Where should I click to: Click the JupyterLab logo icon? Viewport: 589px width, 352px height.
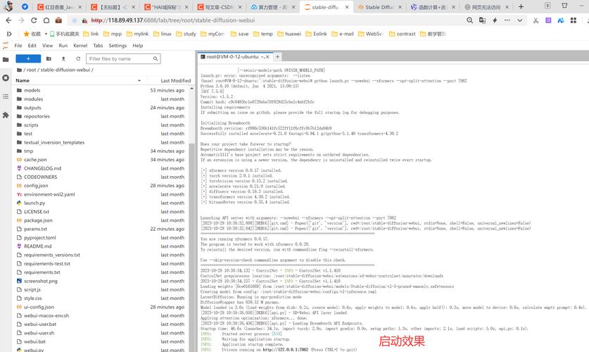[5, 46]
